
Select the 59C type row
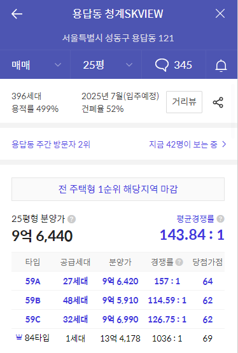[x=118, y=319]
